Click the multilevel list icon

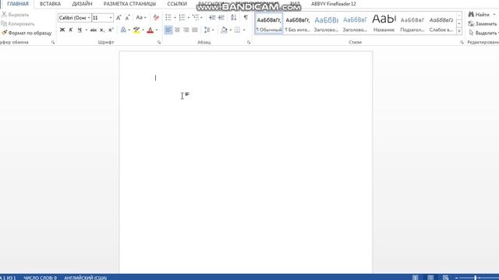[196, 18]
